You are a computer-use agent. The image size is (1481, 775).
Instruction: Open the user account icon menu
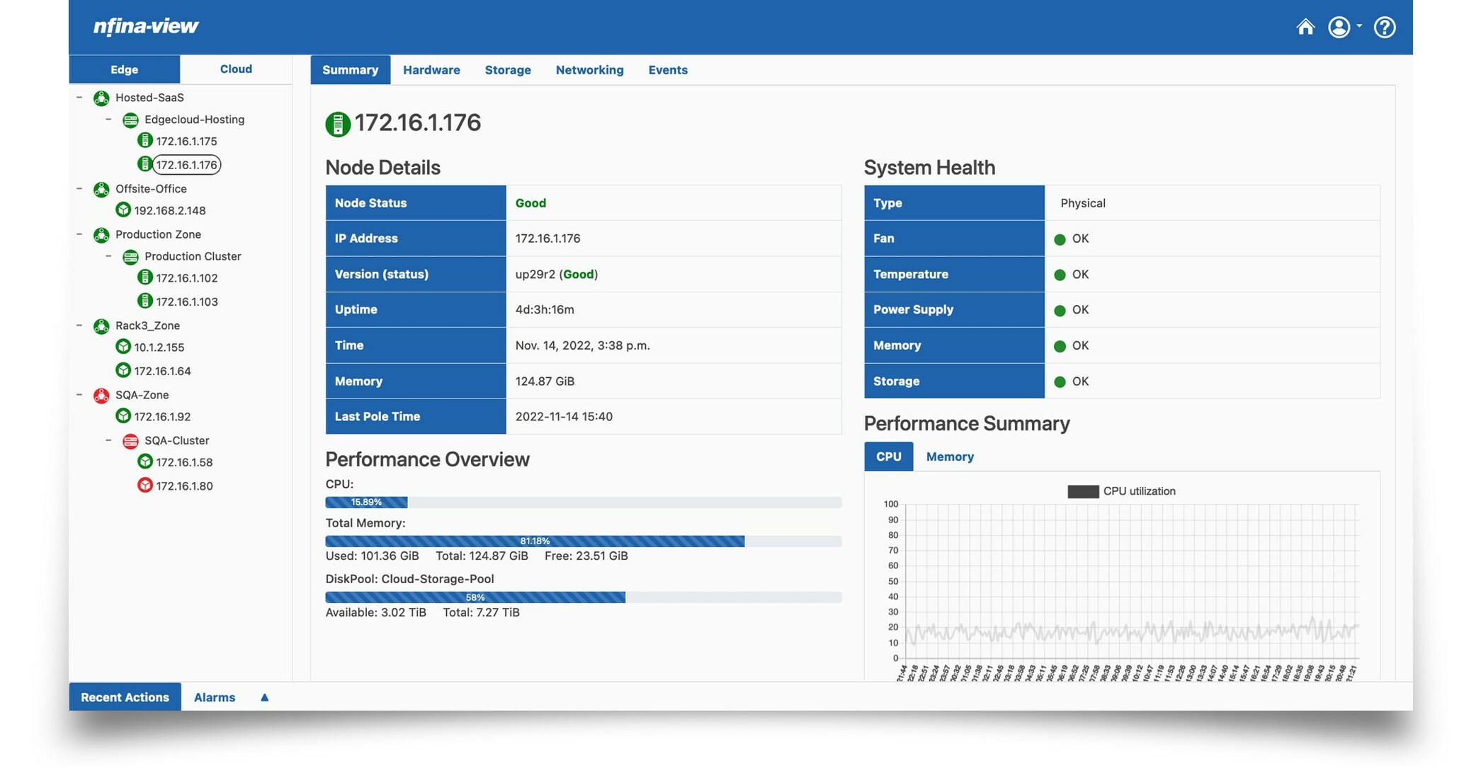click(x=1339, y=27)
